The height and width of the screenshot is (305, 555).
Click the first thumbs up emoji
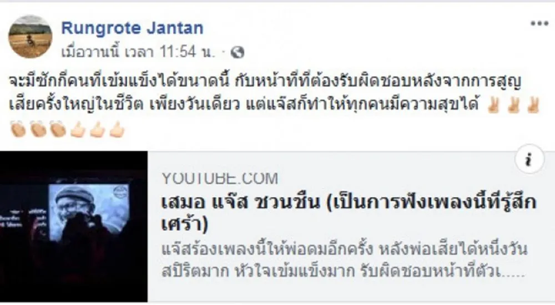point(78,130)
